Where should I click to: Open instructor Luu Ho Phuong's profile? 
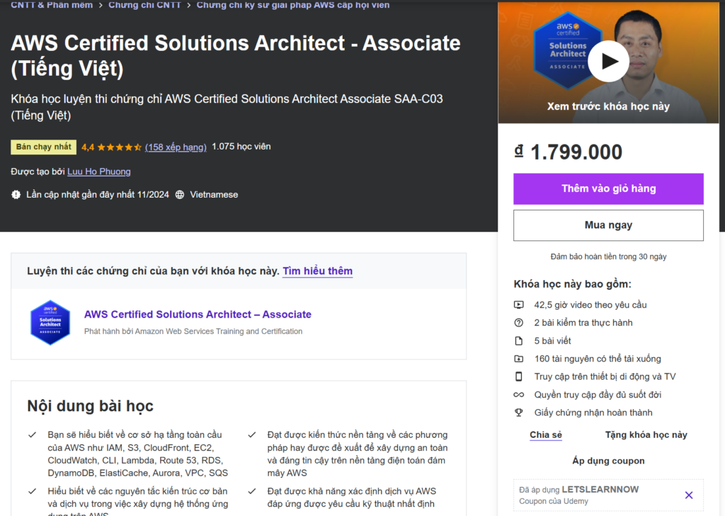click(99, 172)
